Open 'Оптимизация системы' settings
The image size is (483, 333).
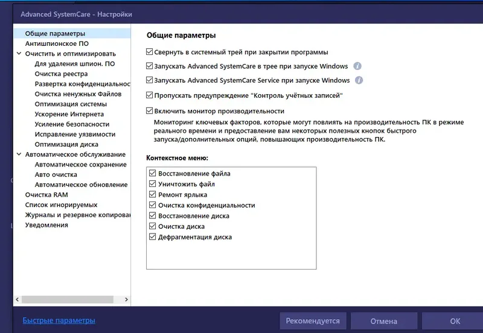71,104
